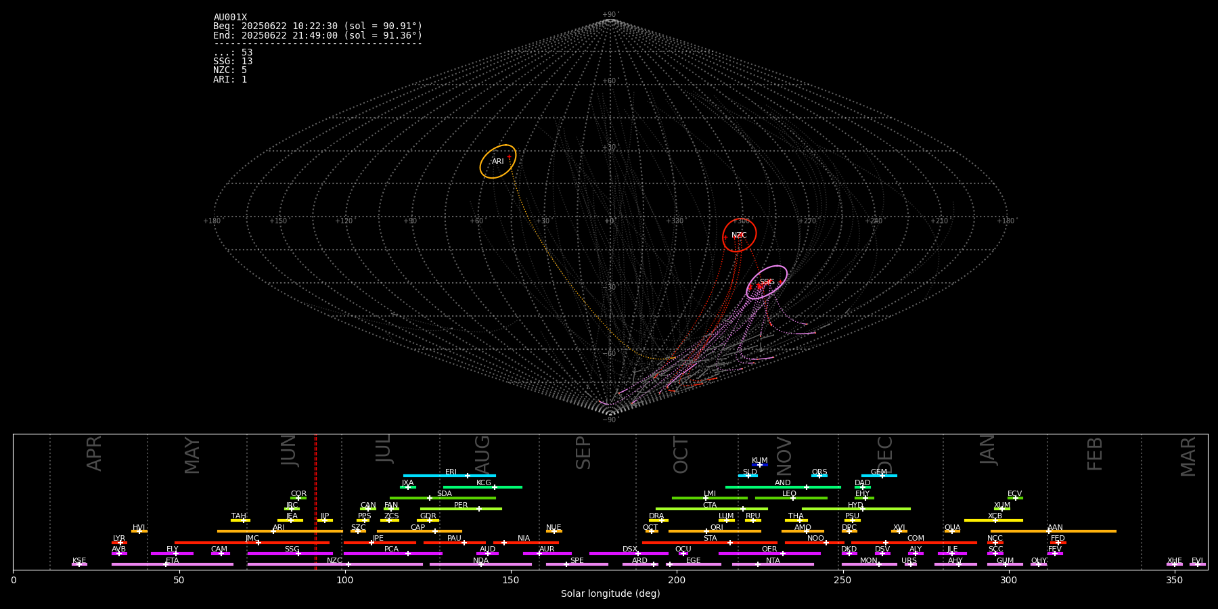1218x609 pixels.
Task: Click the yellow XCB shower bar
Action: point(993,520)
